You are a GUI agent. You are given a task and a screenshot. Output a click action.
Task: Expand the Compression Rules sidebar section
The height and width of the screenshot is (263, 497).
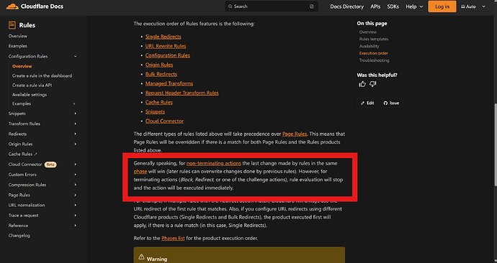pyautogui.click(x=75, y=185)
